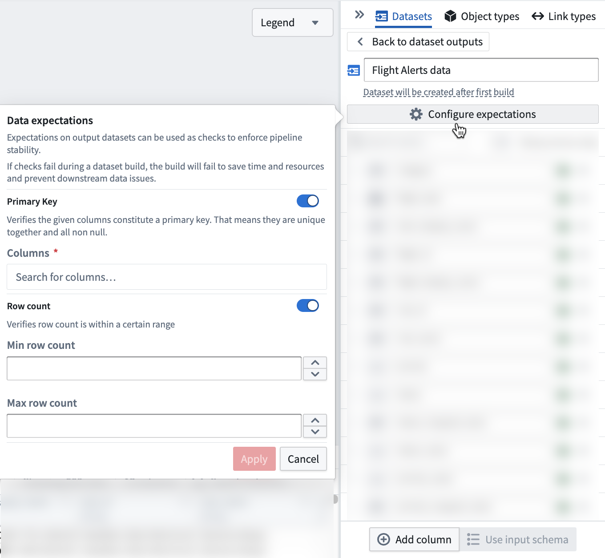Turn off the Primary Key toggle
Image resolution: width=605 pixels, height=558 pixels.
308,201
